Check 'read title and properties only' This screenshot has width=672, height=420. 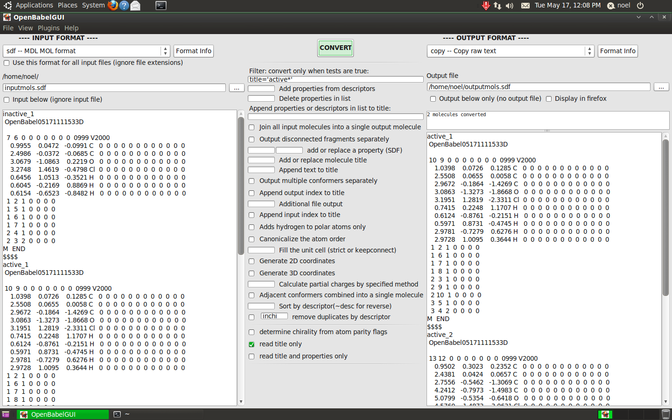point(252,357)
